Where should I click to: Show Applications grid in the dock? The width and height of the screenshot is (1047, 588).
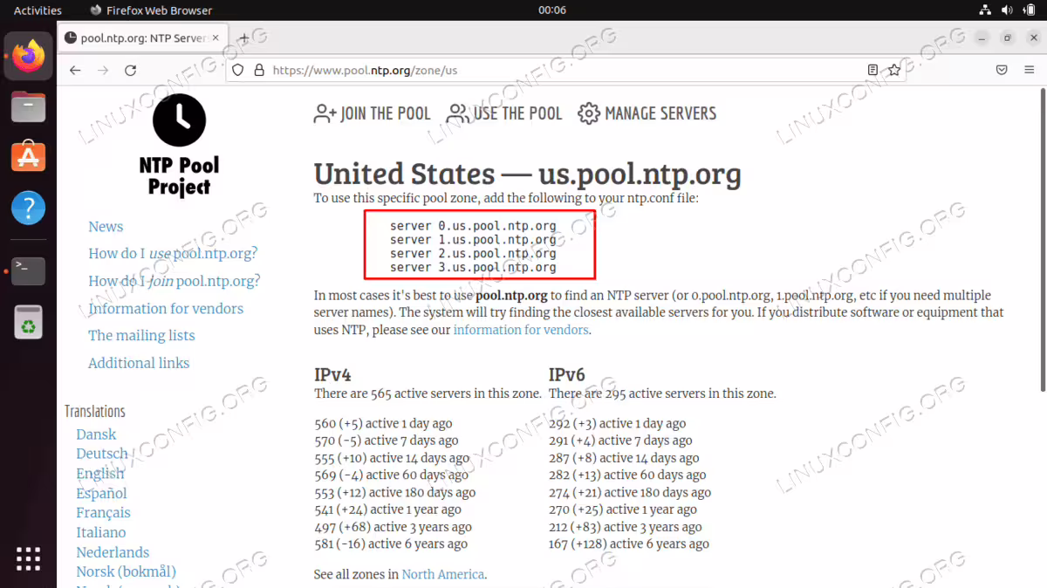click(28, 558)
